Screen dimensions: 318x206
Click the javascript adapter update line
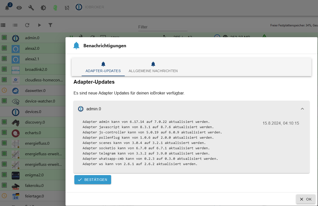pos(148,127)
